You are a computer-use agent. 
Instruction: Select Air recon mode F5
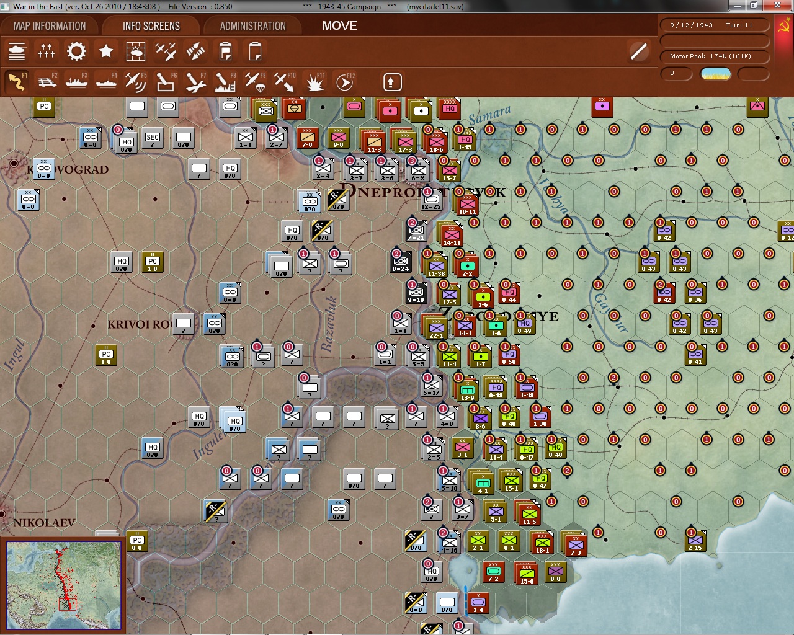coord(136,82)
